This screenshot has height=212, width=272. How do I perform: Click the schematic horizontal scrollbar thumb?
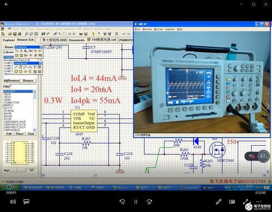tap(95, 175)
